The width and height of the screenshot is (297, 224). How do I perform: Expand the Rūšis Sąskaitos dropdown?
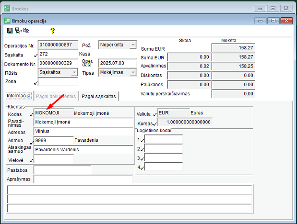[74, 72]
